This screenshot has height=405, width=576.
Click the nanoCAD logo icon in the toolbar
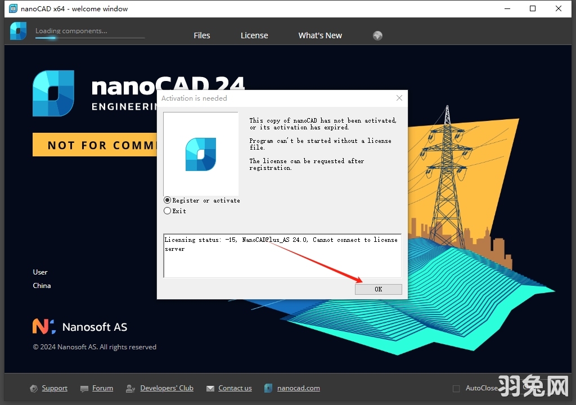click(x=18, y=31)
